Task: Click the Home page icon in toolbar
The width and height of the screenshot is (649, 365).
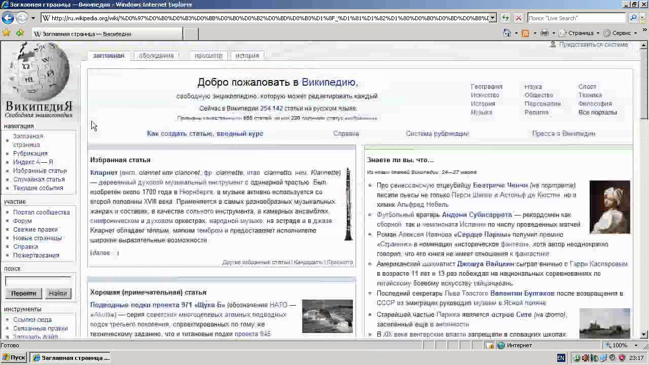Action: pos(507,33)
